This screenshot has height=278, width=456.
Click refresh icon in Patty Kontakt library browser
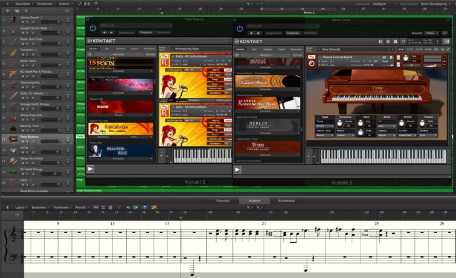90,54
